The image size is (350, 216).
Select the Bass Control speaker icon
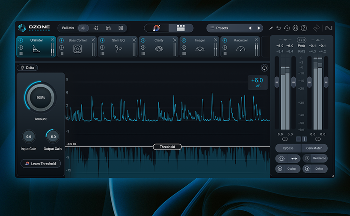coord(77,49)
